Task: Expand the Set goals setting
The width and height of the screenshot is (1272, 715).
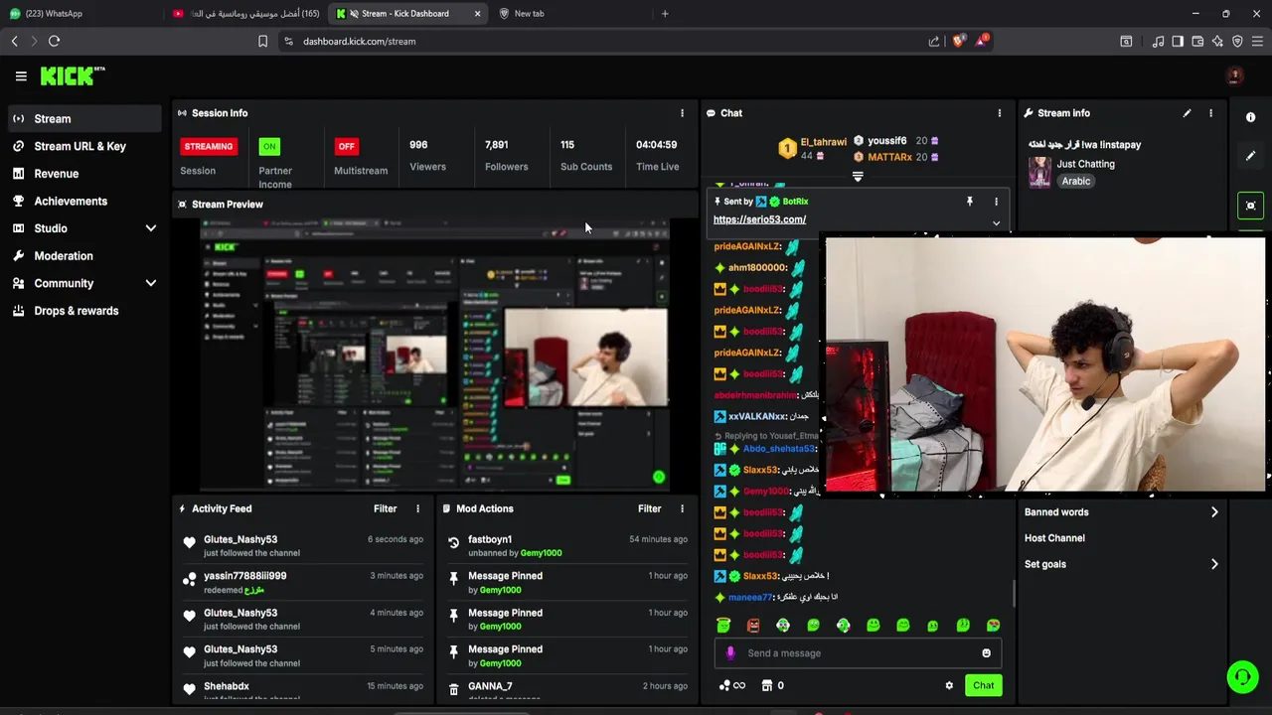Action: (1121, 564)
